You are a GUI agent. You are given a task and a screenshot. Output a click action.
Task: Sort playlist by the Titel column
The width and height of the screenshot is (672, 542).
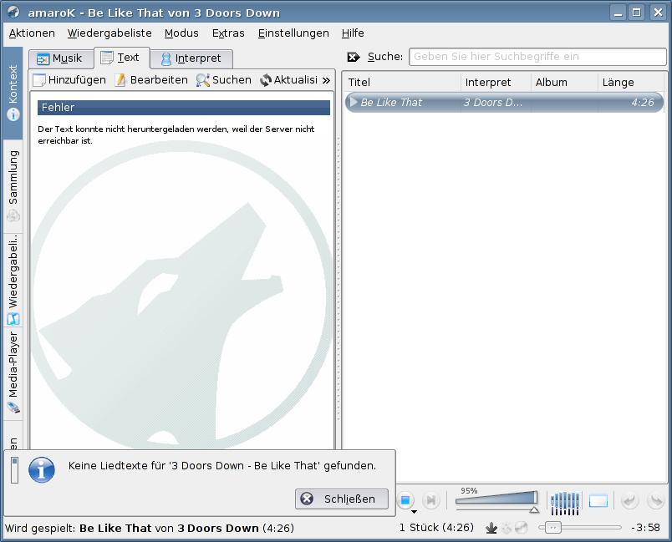tap(402, 82)
